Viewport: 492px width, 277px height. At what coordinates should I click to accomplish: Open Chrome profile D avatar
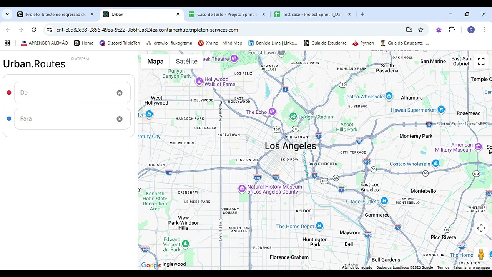(x=471, y=30)
